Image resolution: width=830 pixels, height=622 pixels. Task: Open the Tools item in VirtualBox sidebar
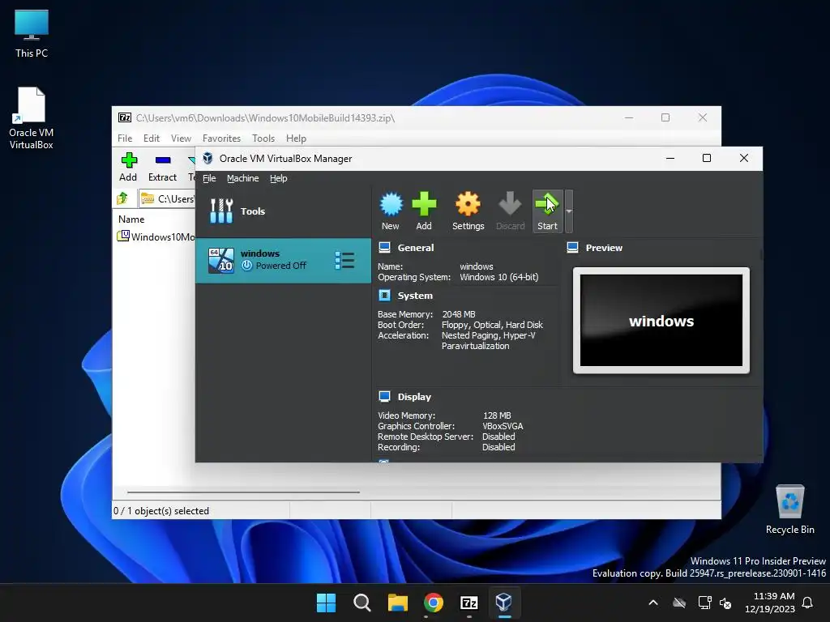[x=283, y=211]
